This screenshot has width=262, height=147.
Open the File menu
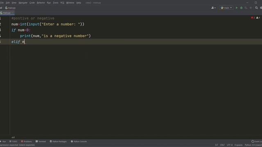point(2,3)
